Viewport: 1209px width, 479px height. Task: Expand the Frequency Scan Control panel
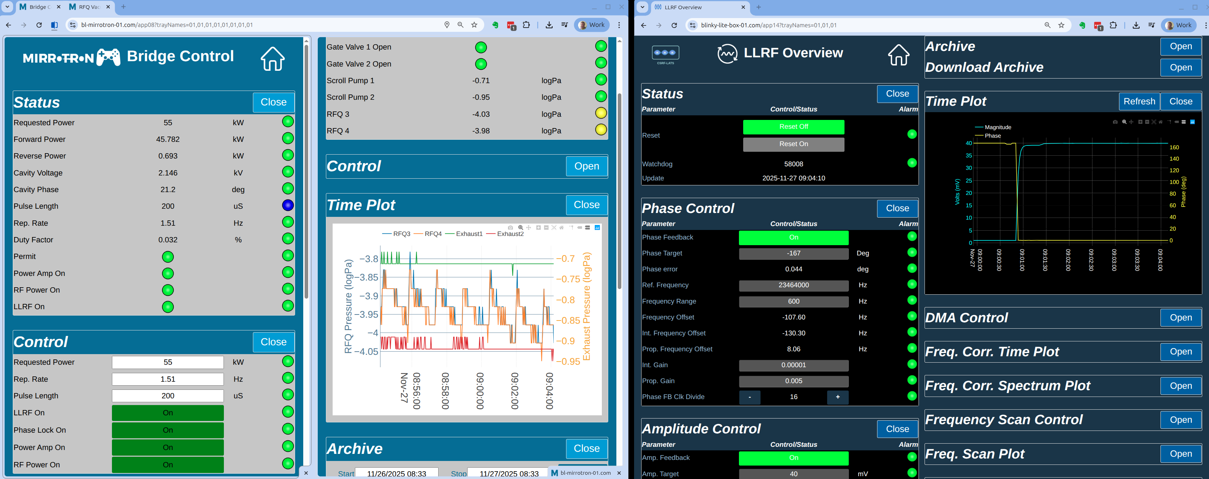1180,420
